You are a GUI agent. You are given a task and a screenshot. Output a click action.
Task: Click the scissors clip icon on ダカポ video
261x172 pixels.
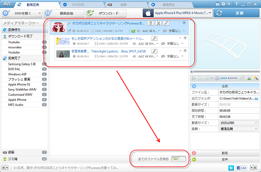tap(158, 23)
